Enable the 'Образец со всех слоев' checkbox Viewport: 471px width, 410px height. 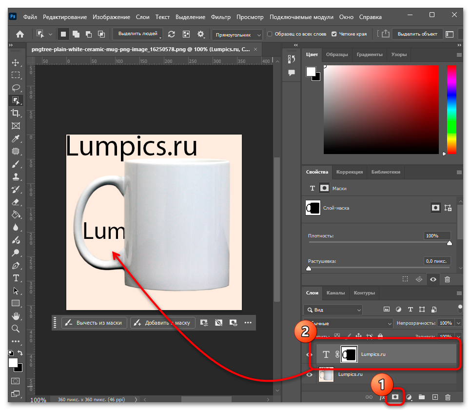point(270,34)
